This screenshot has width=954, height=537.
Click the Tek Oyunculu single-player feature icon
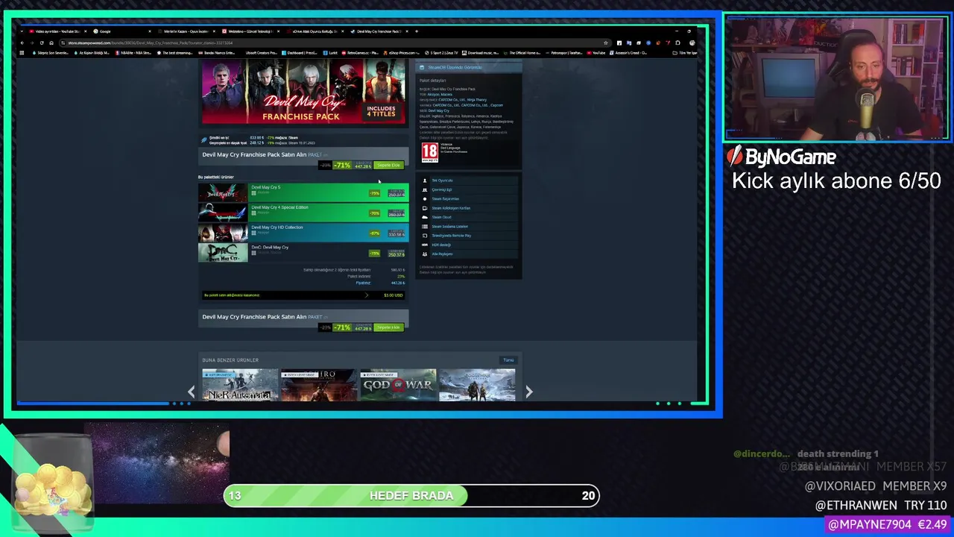425,180
